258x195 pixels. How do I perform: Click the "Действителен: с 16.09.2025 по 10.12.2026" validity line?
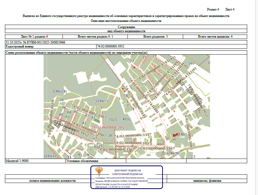(x=113, y=187)
